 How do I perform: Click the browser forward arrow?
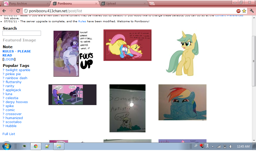(11, 11)
